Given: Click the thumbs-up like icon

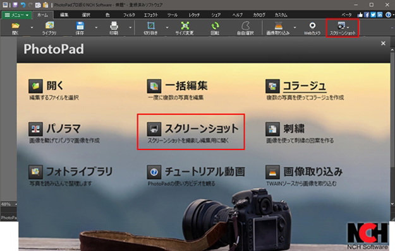Looking at the screenshot, I should (x=360, y=15).
